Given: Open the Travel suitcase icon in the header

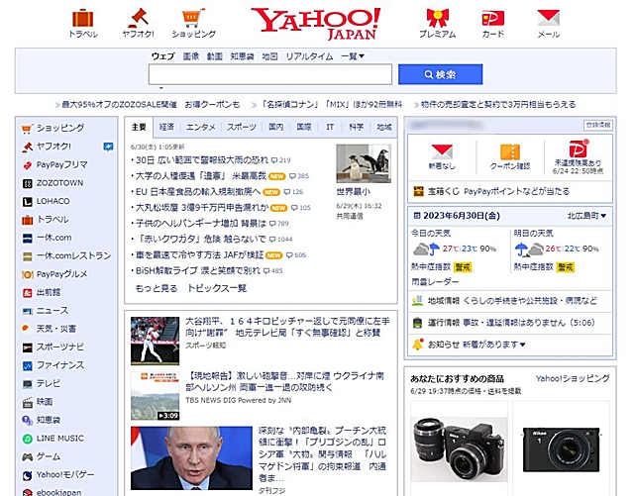Looking at the screenshot, I should [83, 19].
